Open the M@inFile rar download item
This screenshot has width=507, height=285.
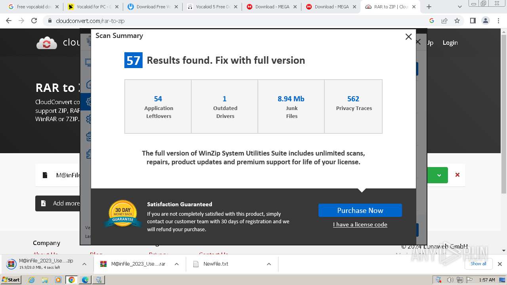[x=133, y=264]
